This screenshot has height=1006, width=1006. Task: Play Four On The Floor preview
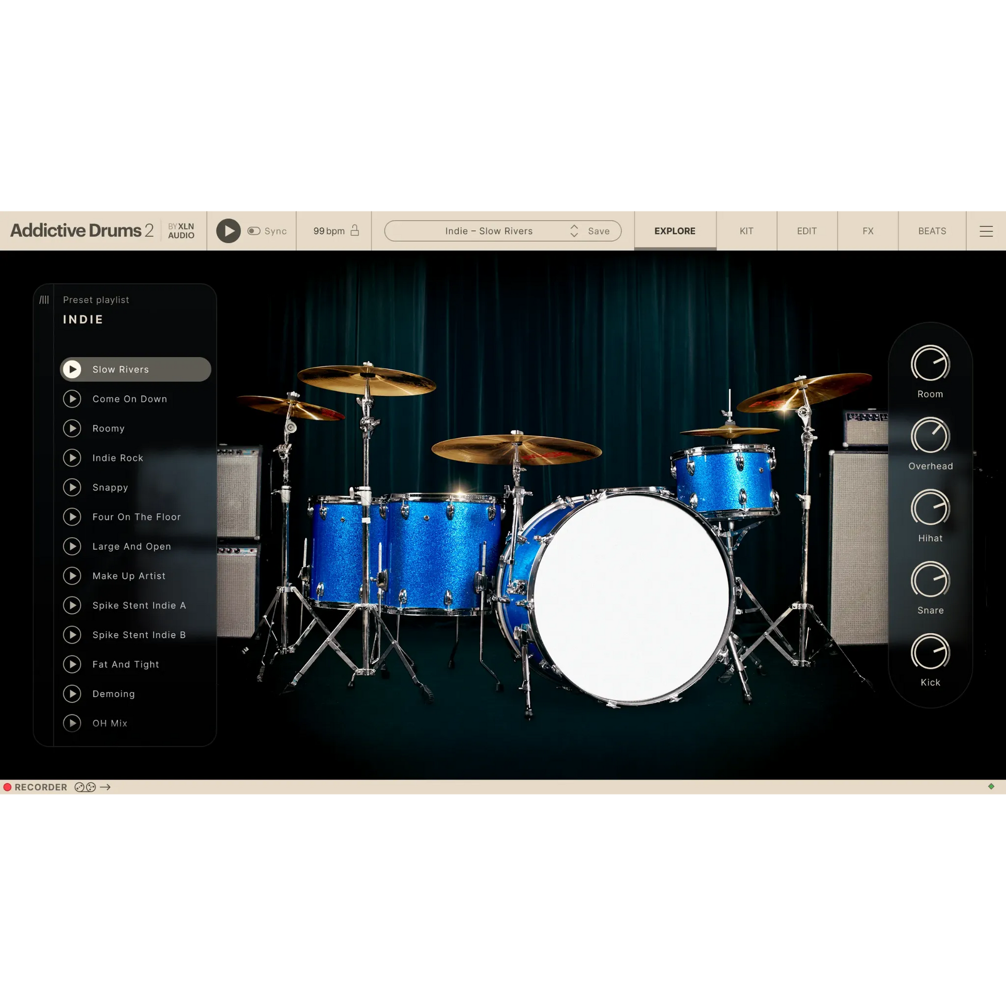coord(72,516)
